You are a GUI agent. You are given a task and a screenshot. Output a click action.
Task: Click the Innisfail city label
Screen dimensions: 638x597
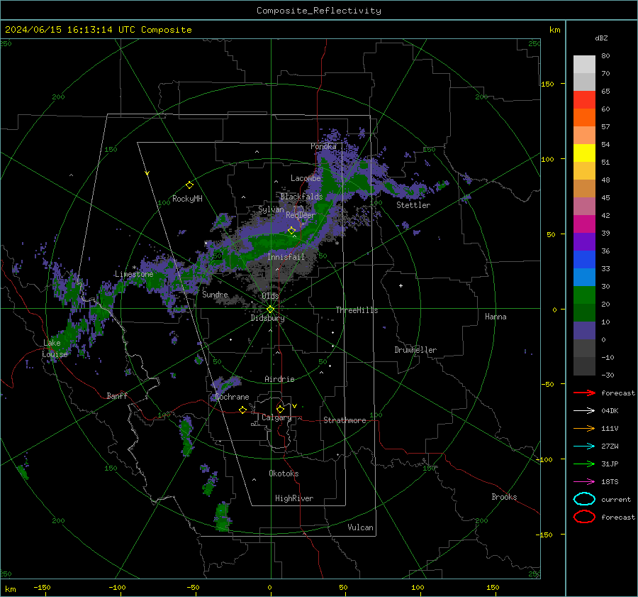pyautogui.click(x=286, y=257)
